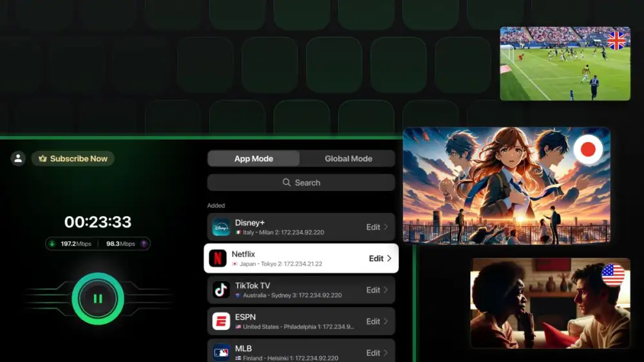
Task: Switch to App Mode
Action: click(254, 159)
